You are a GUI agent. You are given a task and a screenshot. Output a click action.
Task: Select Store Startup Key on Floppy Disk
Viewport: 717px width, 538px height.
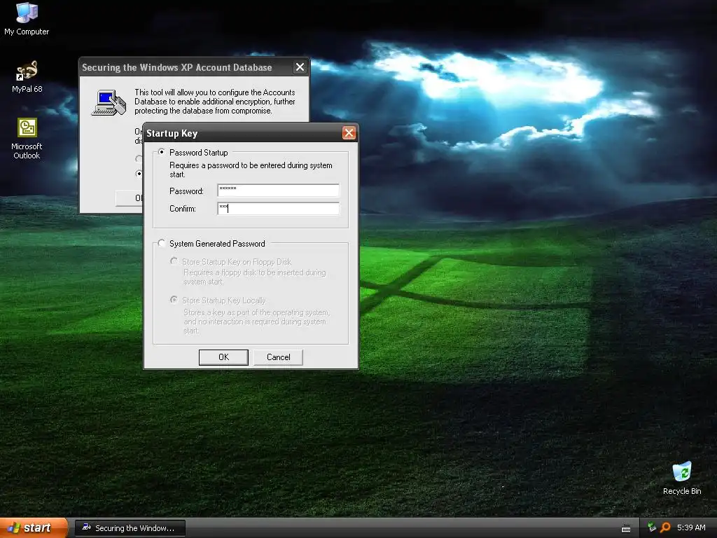174,261
